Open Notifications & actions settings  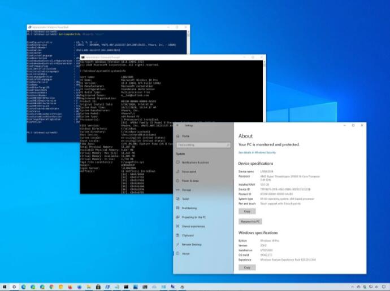(x=193, y=162)
